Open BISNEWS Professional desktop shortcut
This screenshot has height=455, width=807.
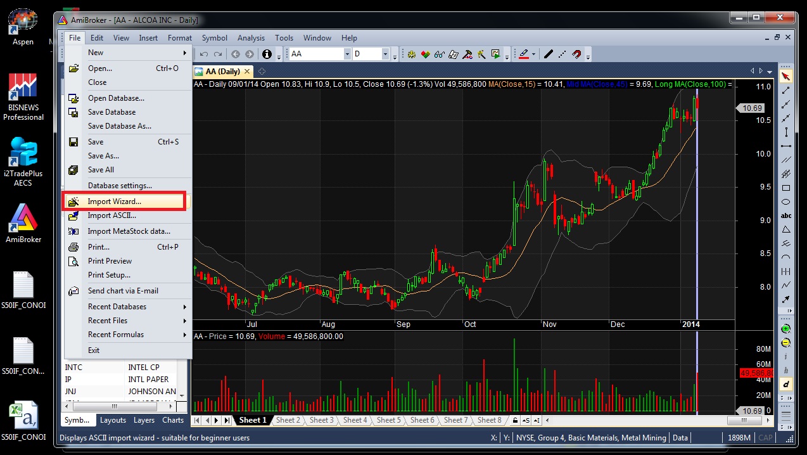23,95
